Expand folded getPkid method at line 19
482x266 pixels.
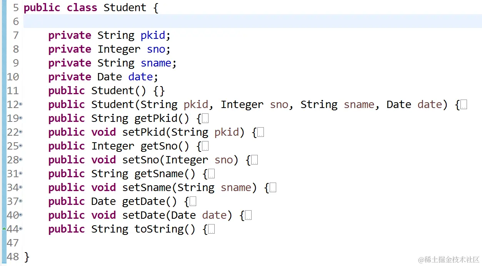pyautogui.click(x=21, y=118)
